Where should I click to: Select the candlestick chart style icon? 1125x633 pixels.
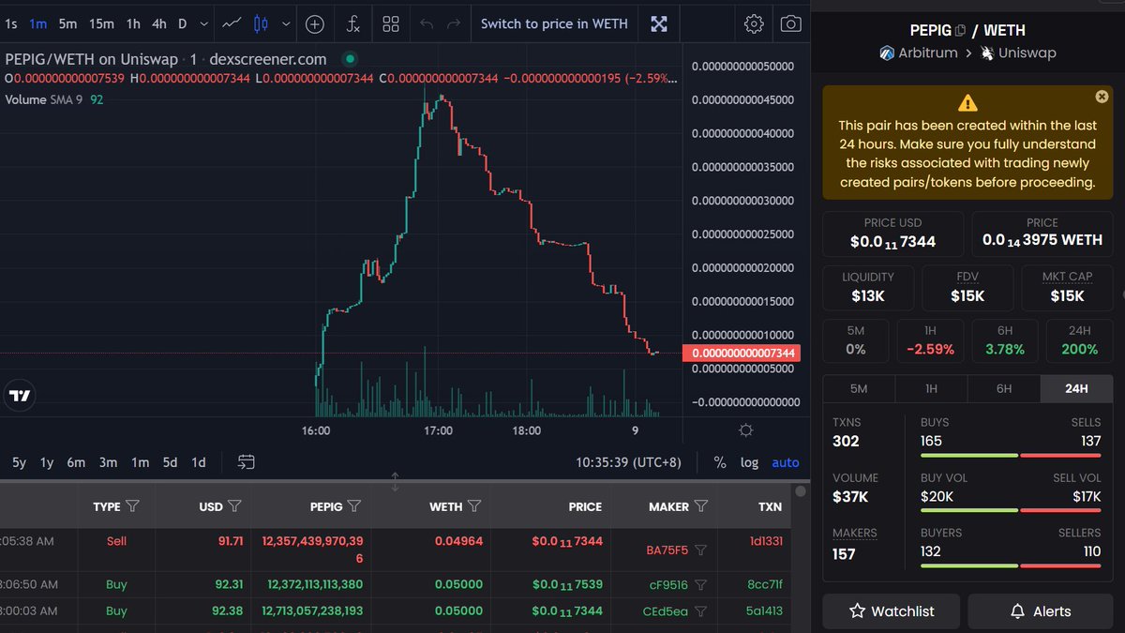[x=262, y=23]
